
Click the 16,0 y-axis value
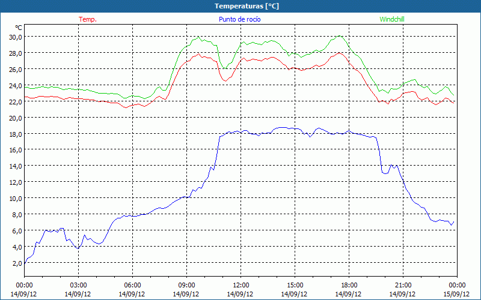(16, 149)
